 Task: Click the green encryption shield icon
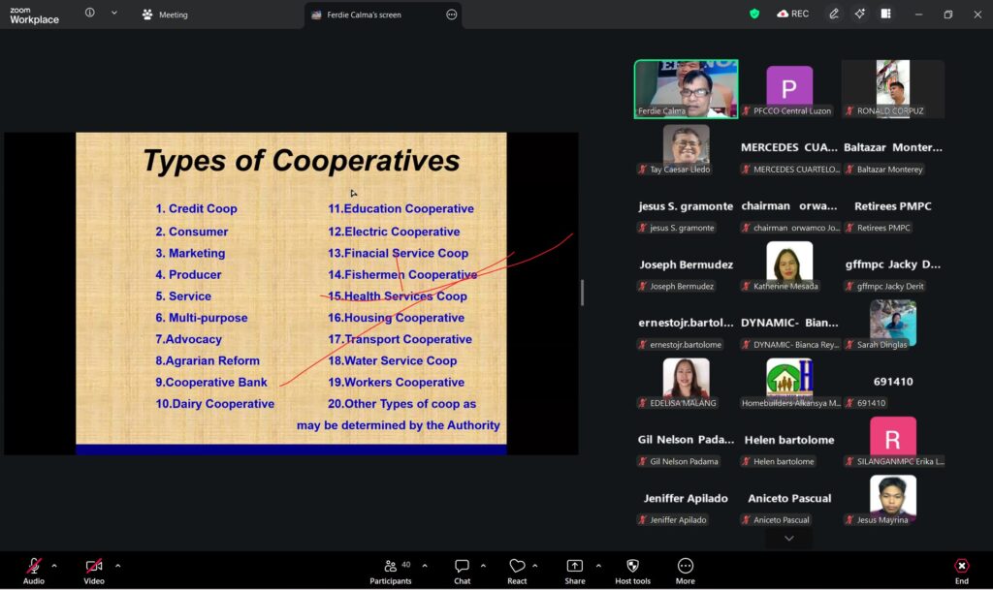[x=754, y=14]
